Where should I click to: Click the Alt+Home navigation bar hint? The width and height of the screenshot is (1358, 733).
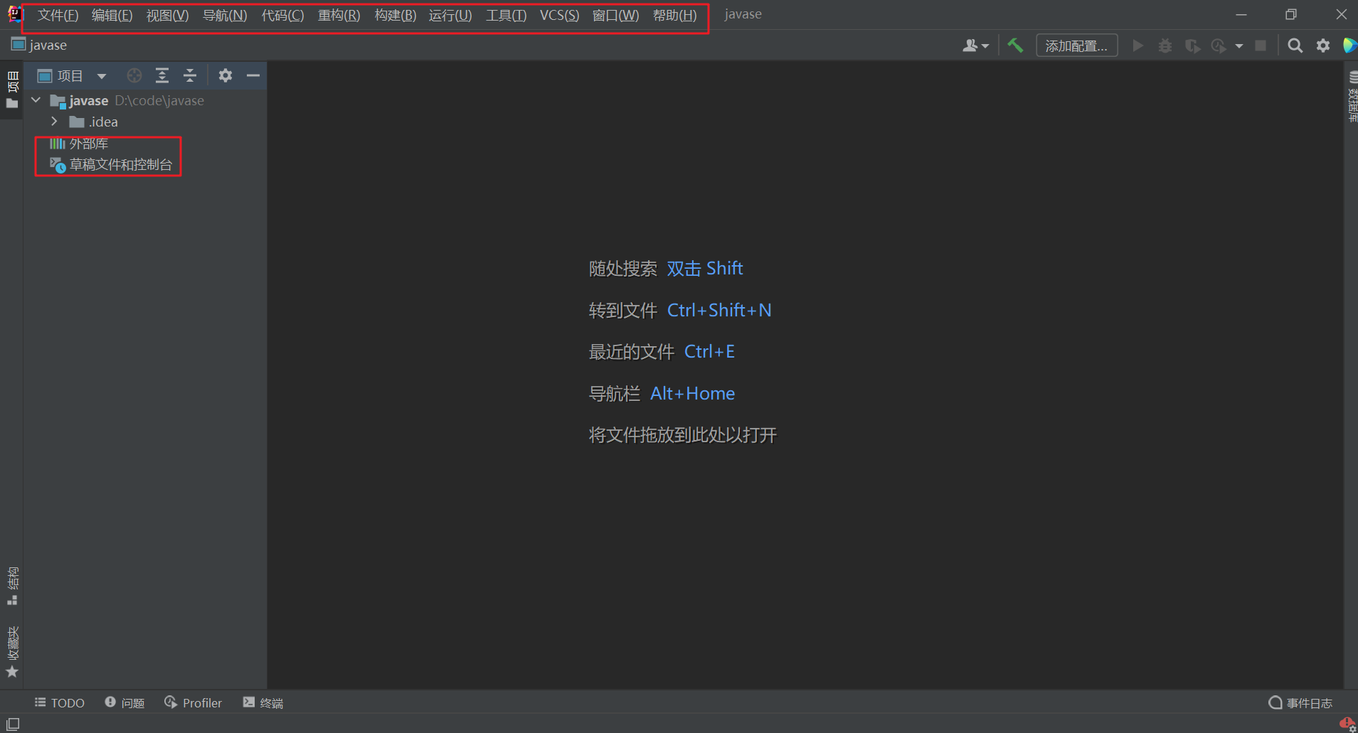[x=692, y=393]
